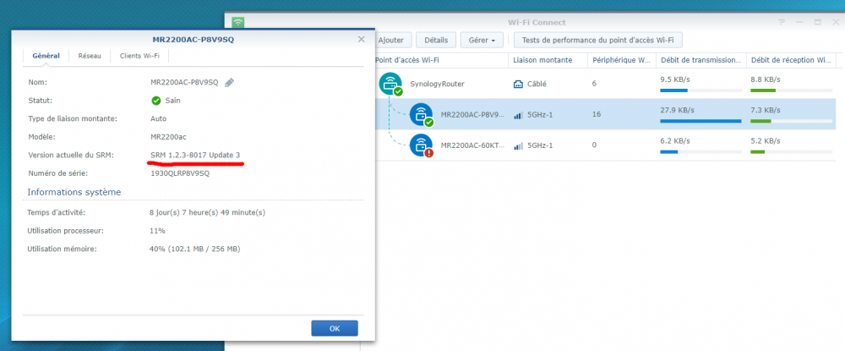845x351 pixels.
Task: Click the Câblé uplink text
Action: pos(538,84)
